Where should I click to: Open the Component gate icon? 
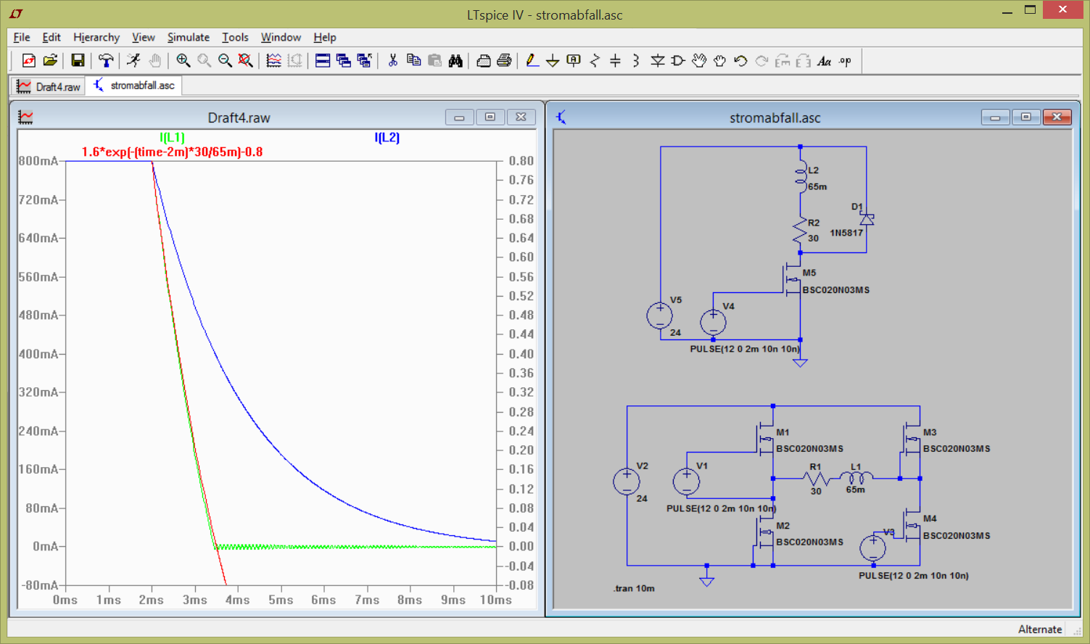click(677, 61)
